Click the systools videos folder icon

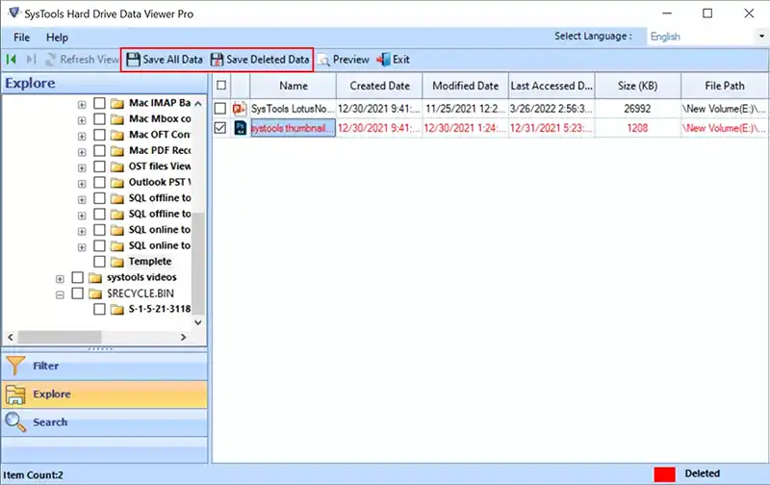click(95, 278)
